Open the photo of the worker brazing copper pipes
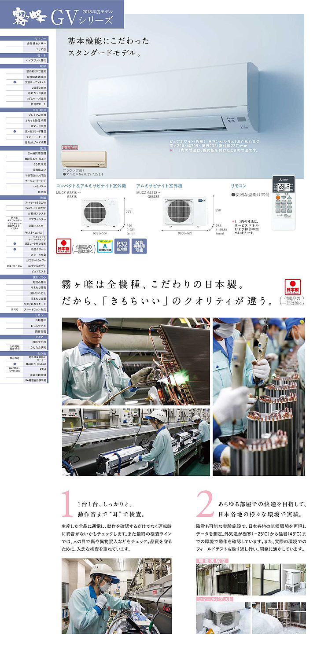Screen dimensions: 317x647 tap(136, 361)
